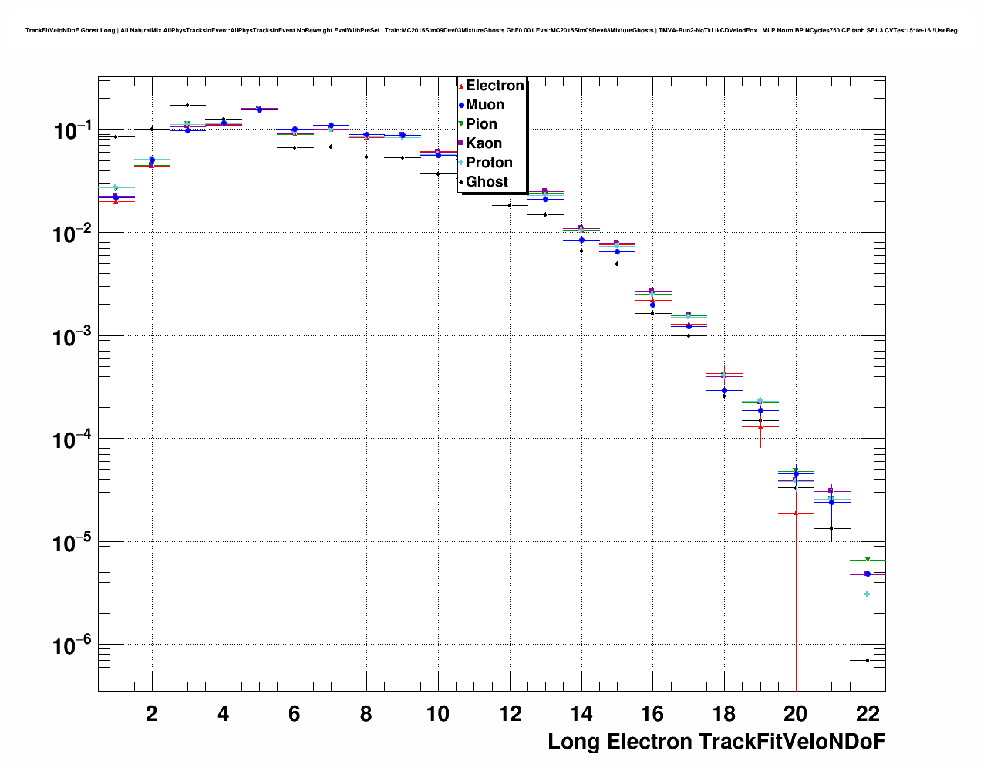984x768 pixels.
Task: Click the red Electron point at NDoF 20
Action: (x=796, y=512)
